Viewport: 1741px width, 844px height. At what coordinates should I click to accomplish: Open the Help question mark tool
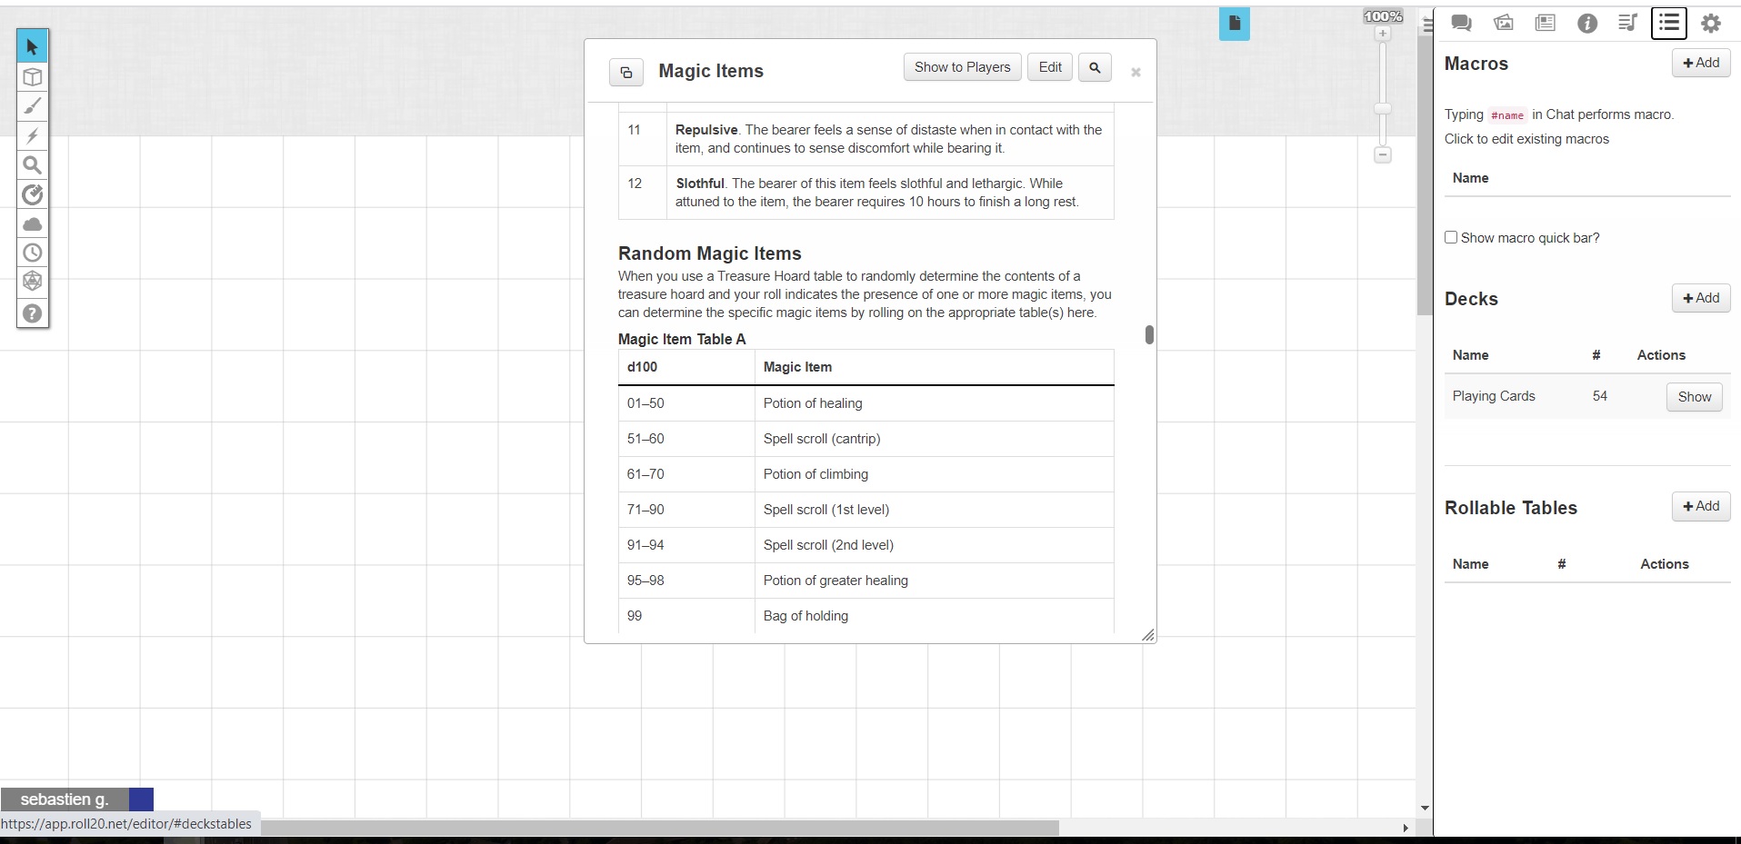click(x=33, y=313)
